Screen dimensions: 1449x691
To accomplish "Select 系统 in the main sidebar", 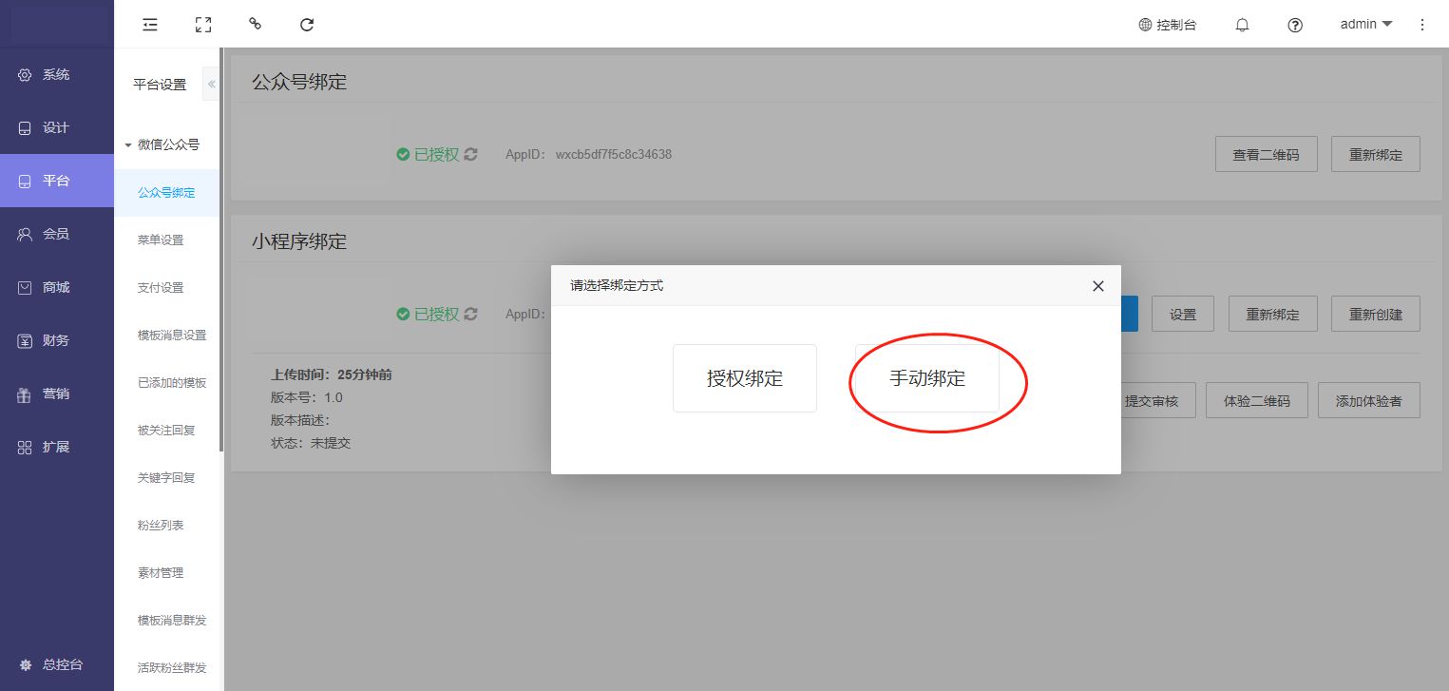I will coord(56,74).
